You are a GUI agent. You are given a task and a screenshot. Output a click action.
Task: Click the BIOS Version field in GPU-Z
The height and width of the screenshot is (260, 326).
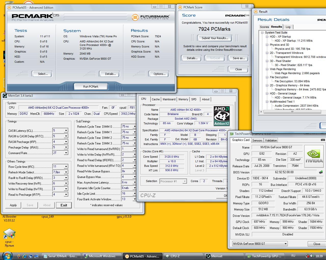284,172
